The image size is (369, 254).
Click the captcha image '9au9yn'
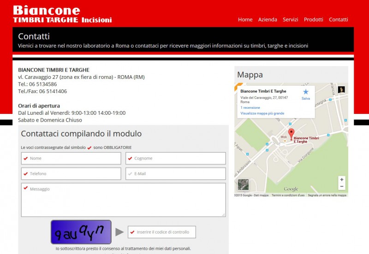click(81, 232)
